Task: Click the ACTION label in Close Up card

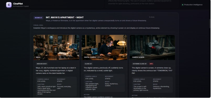Action: pyautogui.click(x=87, y=95)
